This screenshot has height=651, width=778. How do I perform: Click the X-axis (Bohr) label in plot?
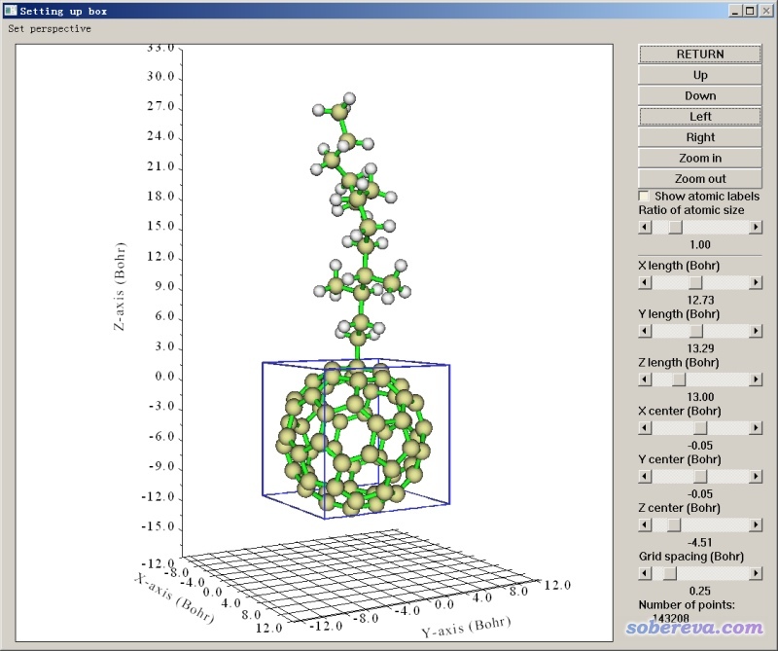coord(174,598)
